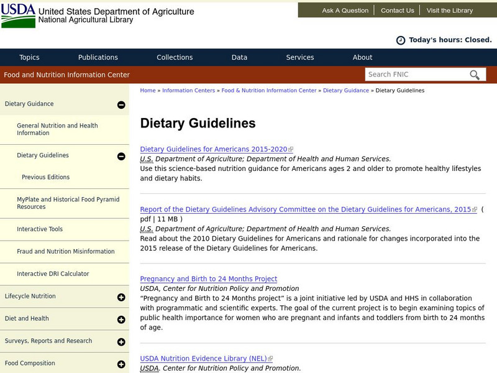Screen dimensions: 497x373
Task: Follow the Home breadcrumb link
Action: tap(148, 90)
